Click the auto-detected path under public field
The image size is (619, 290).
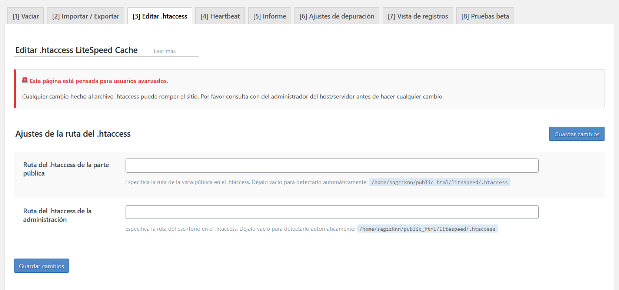point(440,182)
